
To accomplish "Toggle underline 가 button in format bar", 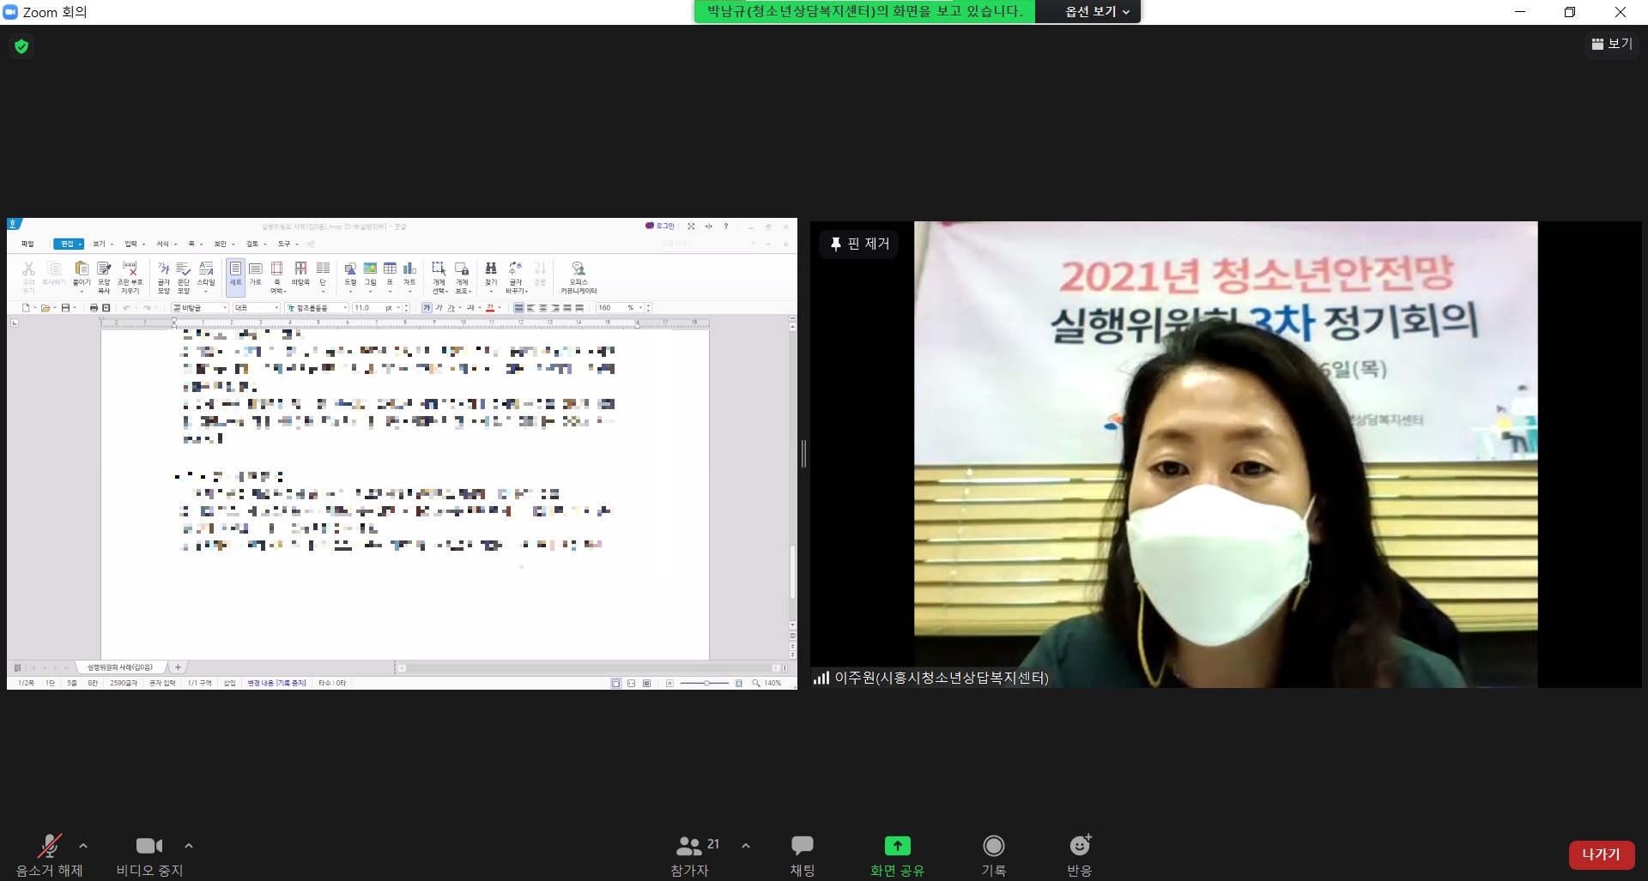I will point(451,308).
